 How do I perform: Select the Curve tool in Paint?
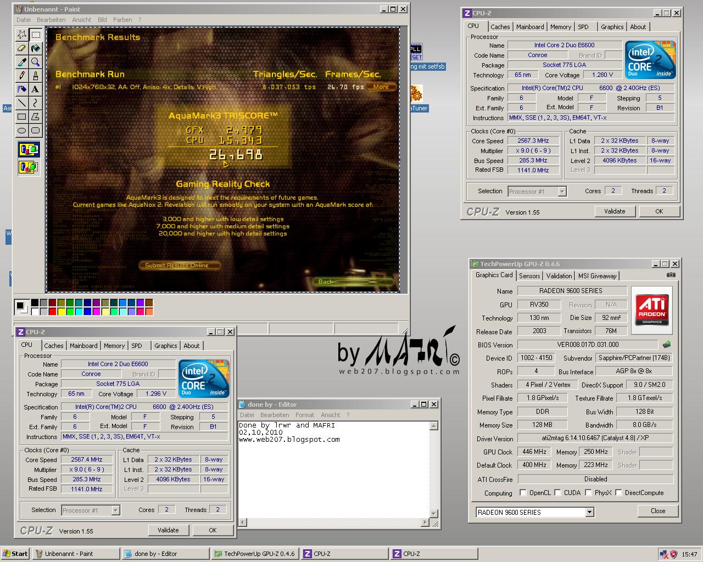click(36, 103)
